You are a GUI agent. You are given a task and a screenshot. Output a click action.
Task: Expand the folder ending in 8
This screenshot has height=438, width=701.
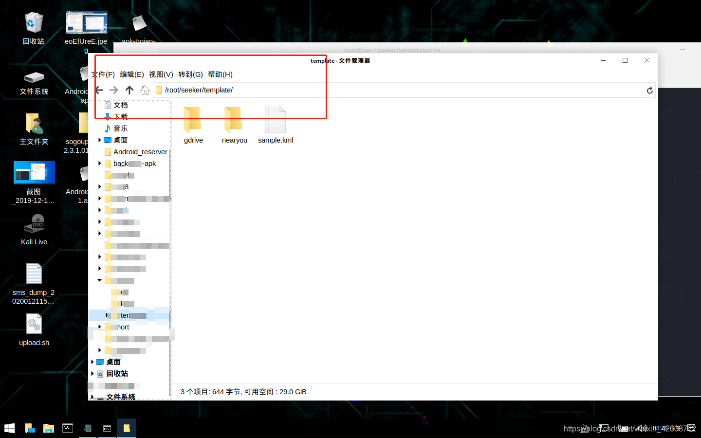point(100,187)
